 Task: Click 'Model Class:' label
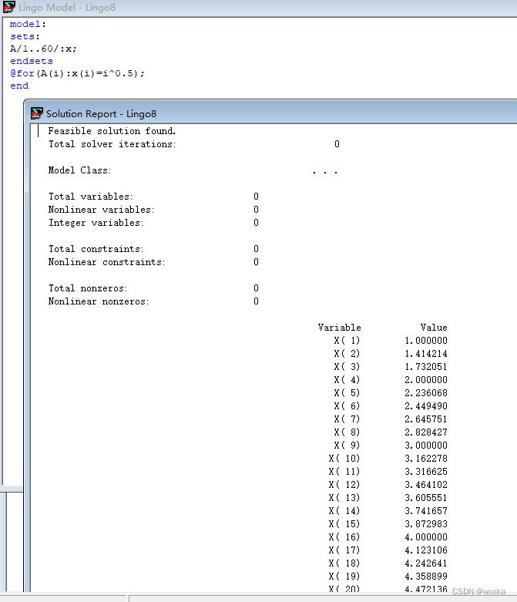pyautogui.click(x=80, y=170)
